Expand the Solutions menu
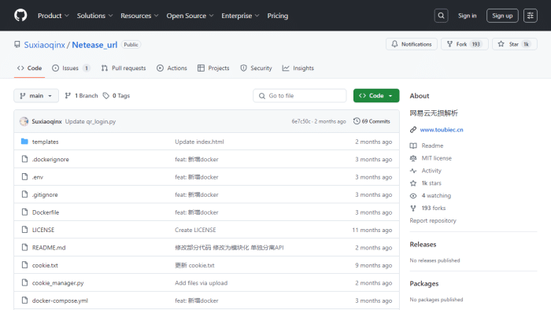The image size is (551, 310). pos(95,16)
